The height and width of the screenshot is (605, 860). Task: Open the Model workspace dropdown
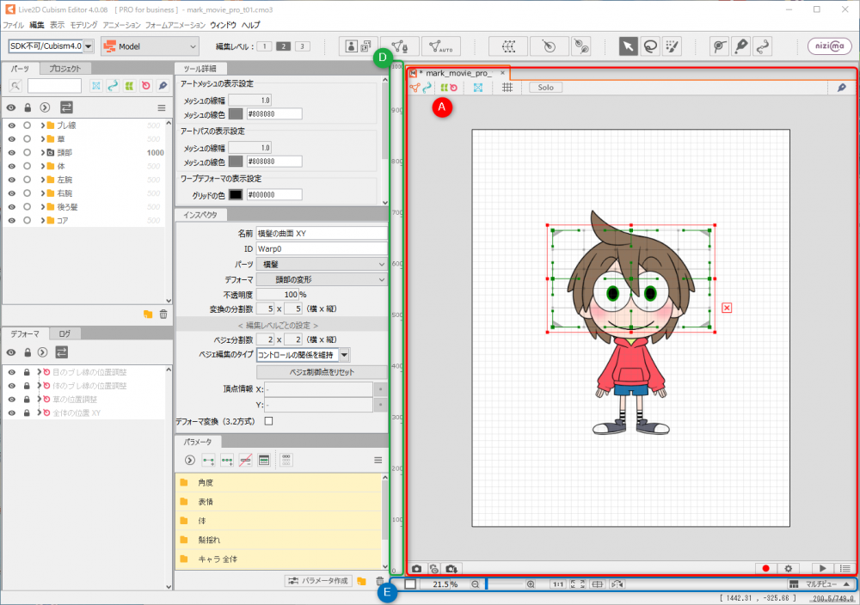click(150, 46)
